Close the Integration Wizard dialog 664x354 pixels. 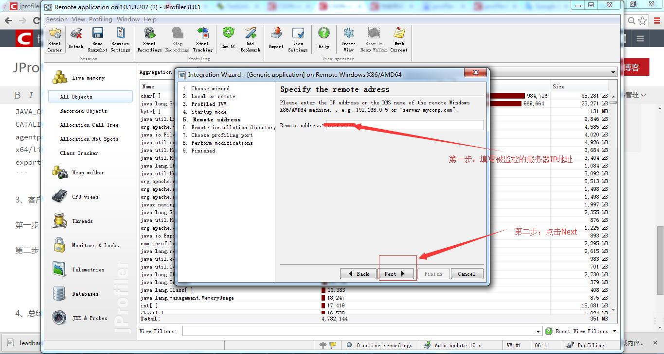tap(476, 73)
